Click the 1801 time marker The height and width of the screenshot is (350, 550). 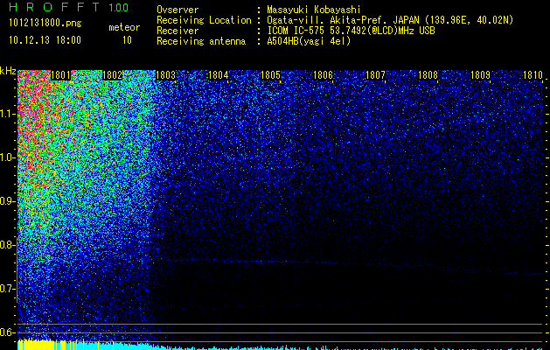[60, 75]
